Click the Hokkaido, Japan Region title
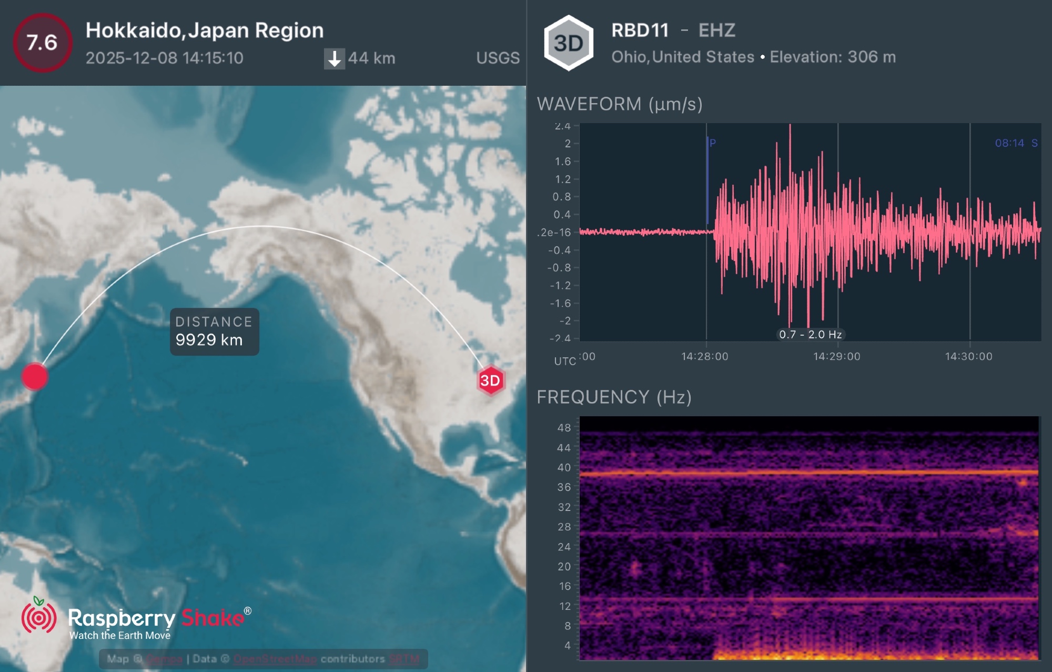The height and width of the screenshot is (672, 1052). click(204, 31)
